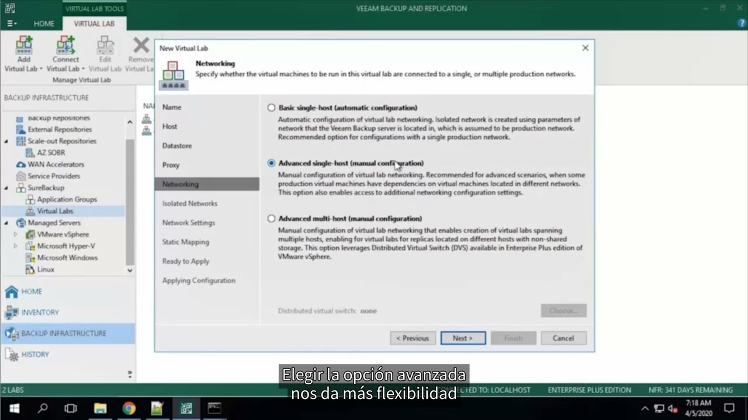Open Task View on the taskbar
The height and width of the screenshot is (420, 748).
(71, 408)
